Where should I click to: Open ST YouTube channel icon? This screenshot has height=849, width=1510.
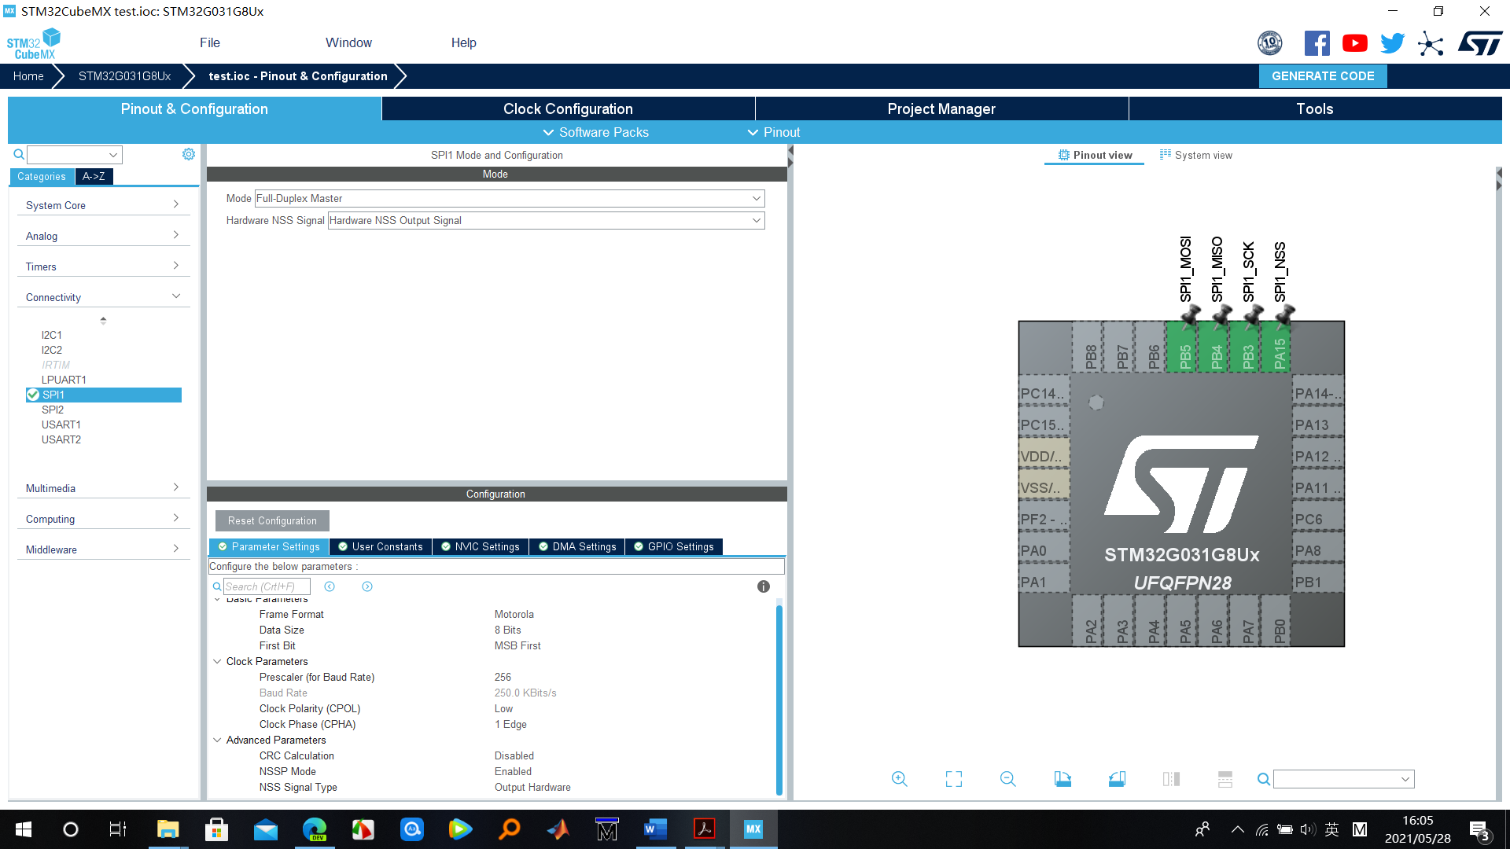tap(1355, 43)
